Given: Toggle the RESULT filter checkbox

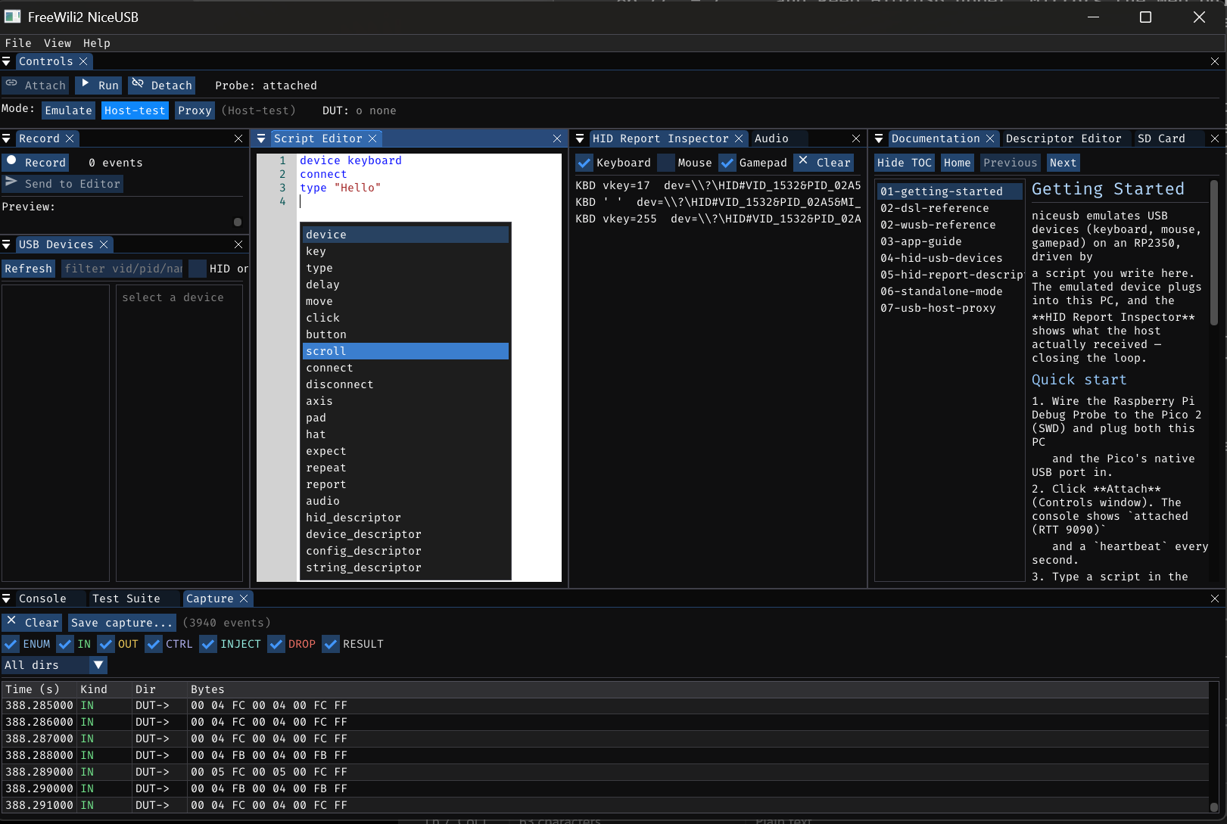Looking at the screenshot, I should click(331, 644).
